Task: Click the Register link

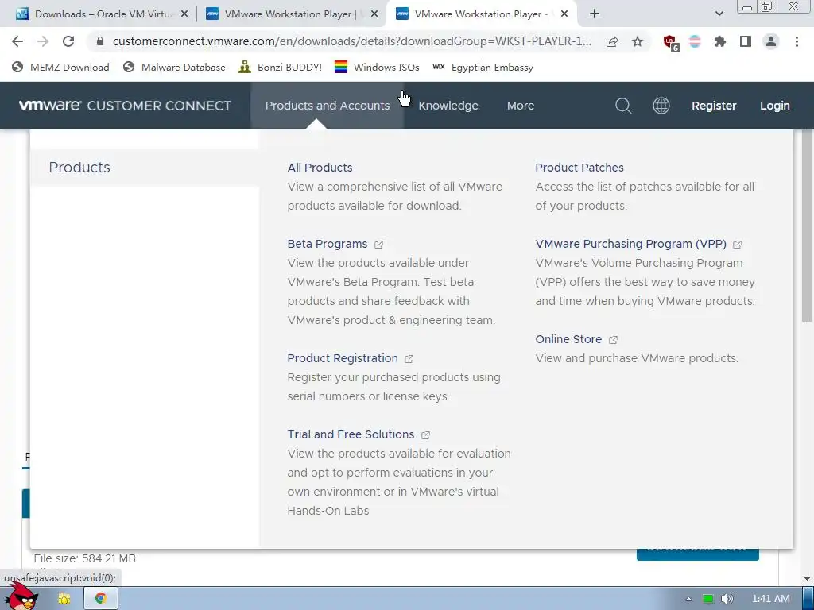Action: (714, 106)
